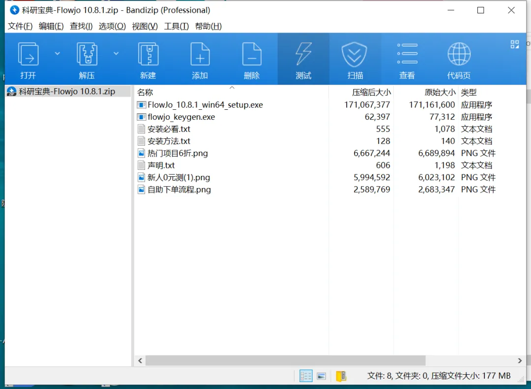Open the 视图(V) menu
Screen dimensions: 531x389
pos(144,26)
